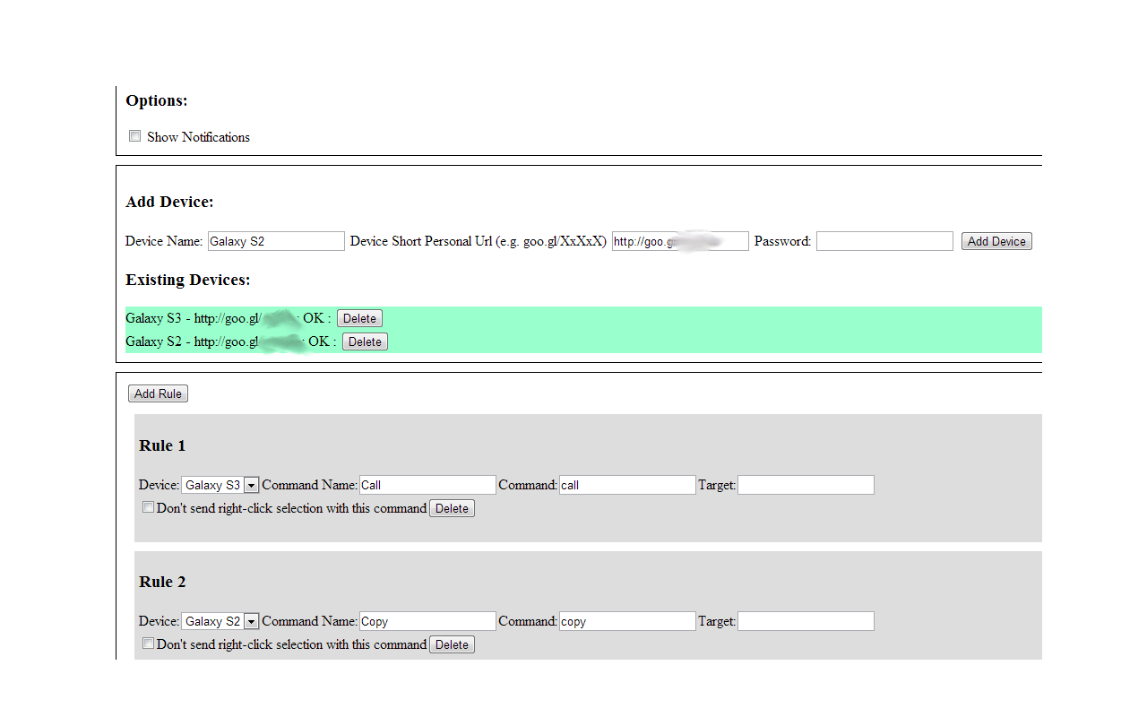
Task: Click the Target field in Rule 2
Action: tap(806, 620)
